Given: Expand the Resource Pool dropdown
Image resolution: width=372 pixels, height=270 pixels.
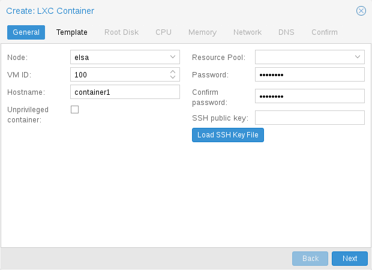Looking at the screenshot, I should (358, 57).
